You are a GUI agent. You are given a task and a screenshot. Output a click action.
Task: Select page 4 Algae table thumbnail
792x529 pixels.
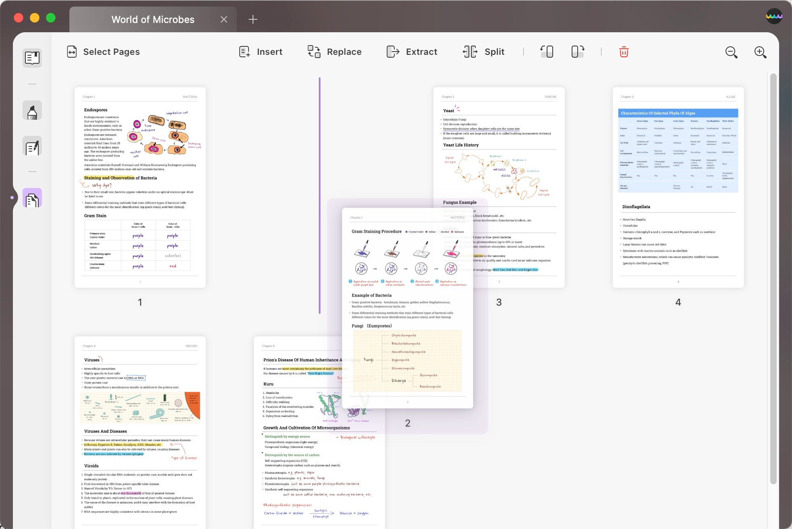coord(678,187)
